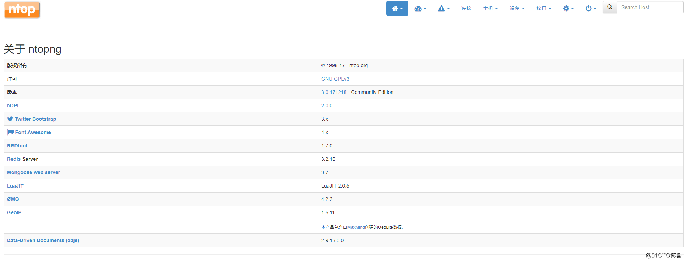Image resolution: width=685 pixels, height=262 pixels.
Task: Click the Bootstrap version 3.x
Action: [325, 119]
